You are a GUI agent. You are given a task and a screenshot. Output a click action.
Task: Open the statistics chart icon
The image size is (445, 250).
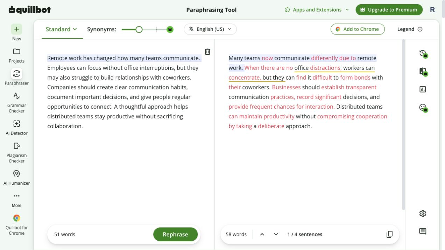point(423,89)
